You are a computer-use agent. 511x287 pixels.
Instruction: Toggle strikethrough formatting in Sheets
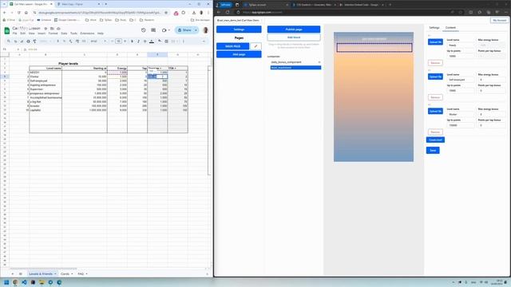click(145, 41)
